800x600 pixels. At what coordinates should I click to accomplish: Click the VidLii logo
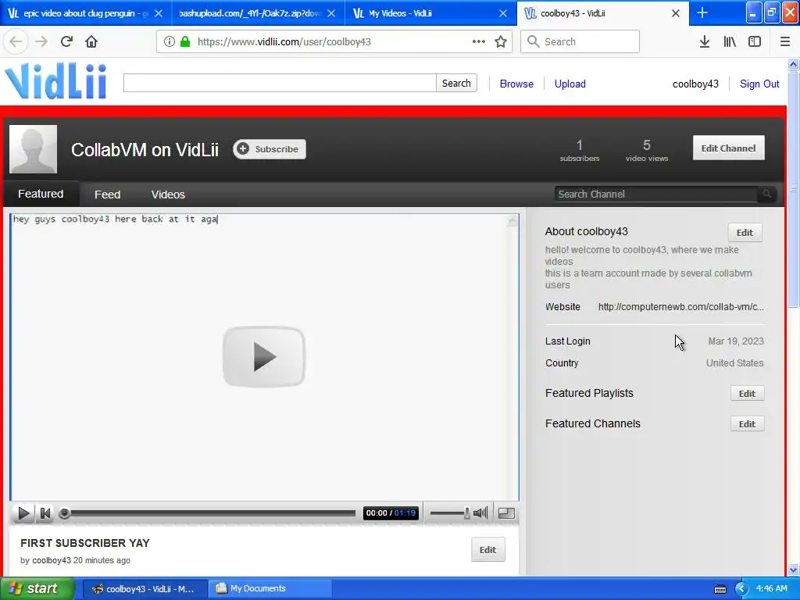click(55, 80)
